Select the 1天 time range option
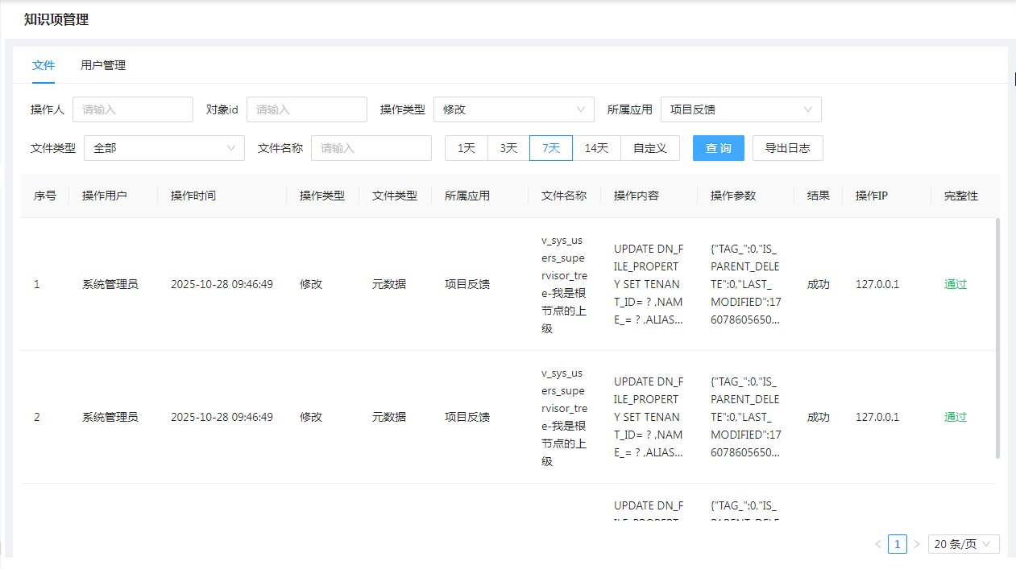The width and height of the screenshot is (1016, 569). click(467, 148)
